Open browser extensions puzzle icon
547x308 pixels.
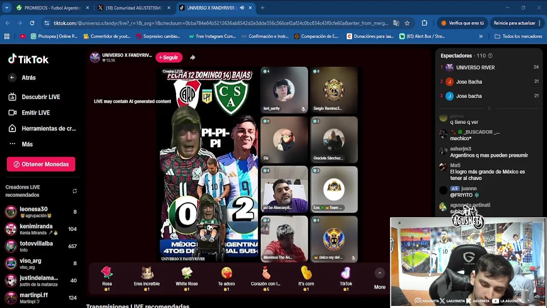pos(424,23)
